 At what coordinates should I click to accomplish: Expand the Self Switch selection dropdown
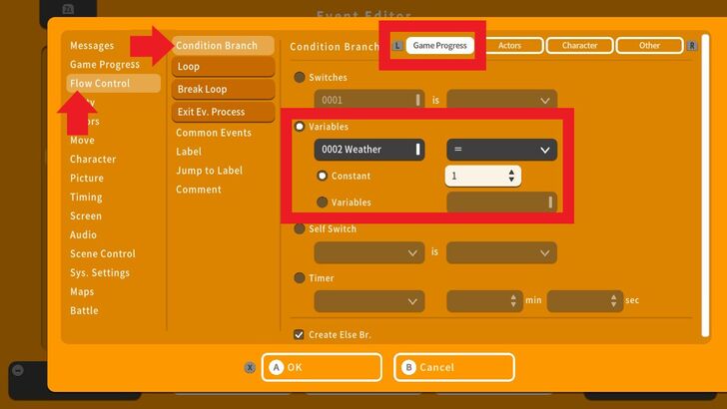click(x=368, y=253)
